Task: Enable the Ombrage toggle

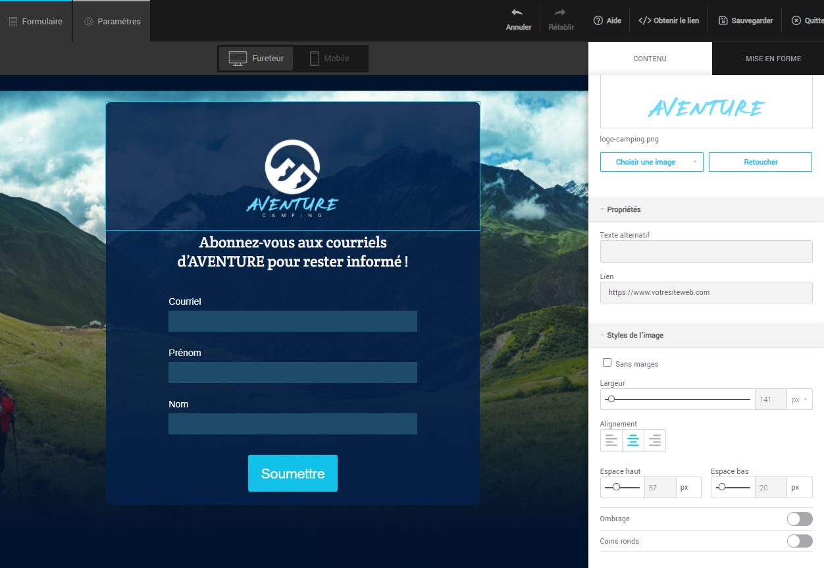Action: click(x=800, y=519)
